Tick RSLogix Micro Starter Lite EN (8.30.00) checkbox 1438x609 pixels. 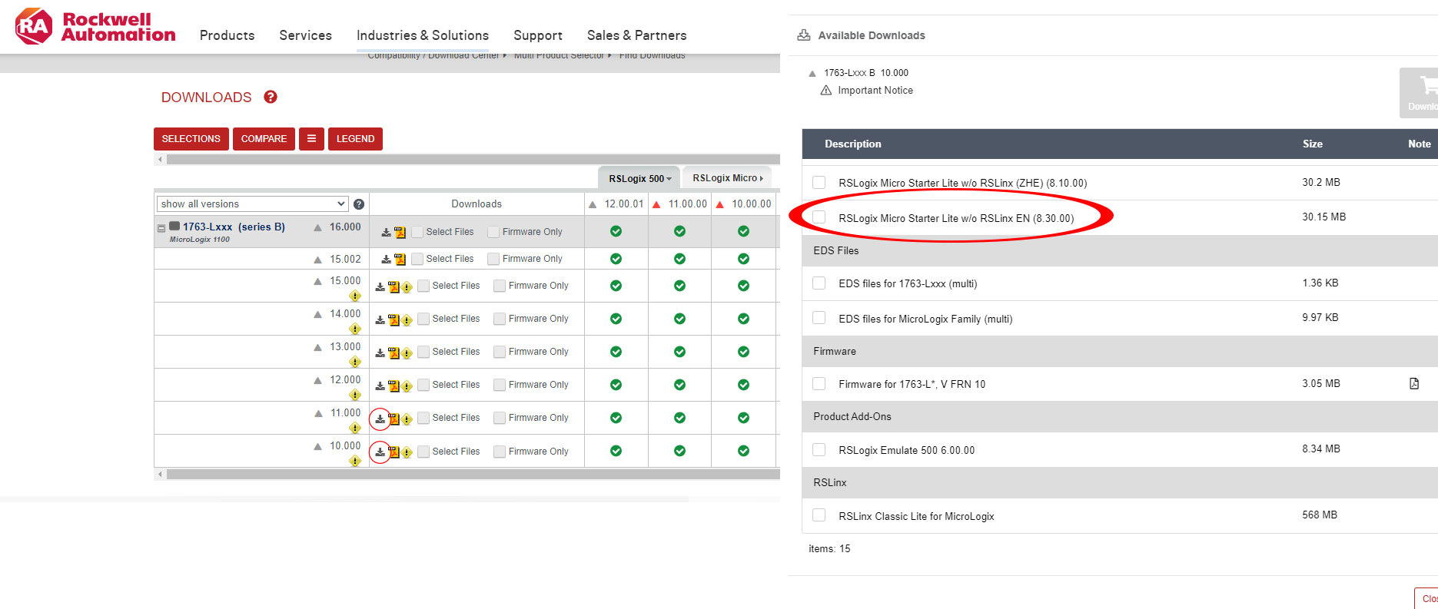pos(819,217)
